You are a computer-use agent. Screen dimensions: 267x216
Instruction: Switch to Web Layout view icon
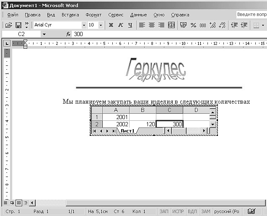(x=12, y=203)
